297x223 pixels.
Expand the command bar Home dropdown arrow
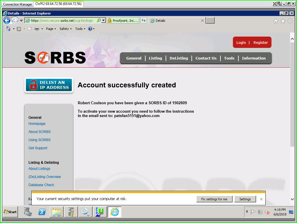point(14,29)
